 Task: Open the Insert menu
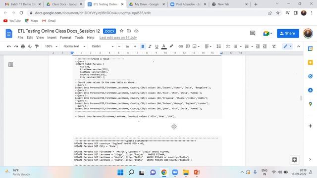coord(52,38)
